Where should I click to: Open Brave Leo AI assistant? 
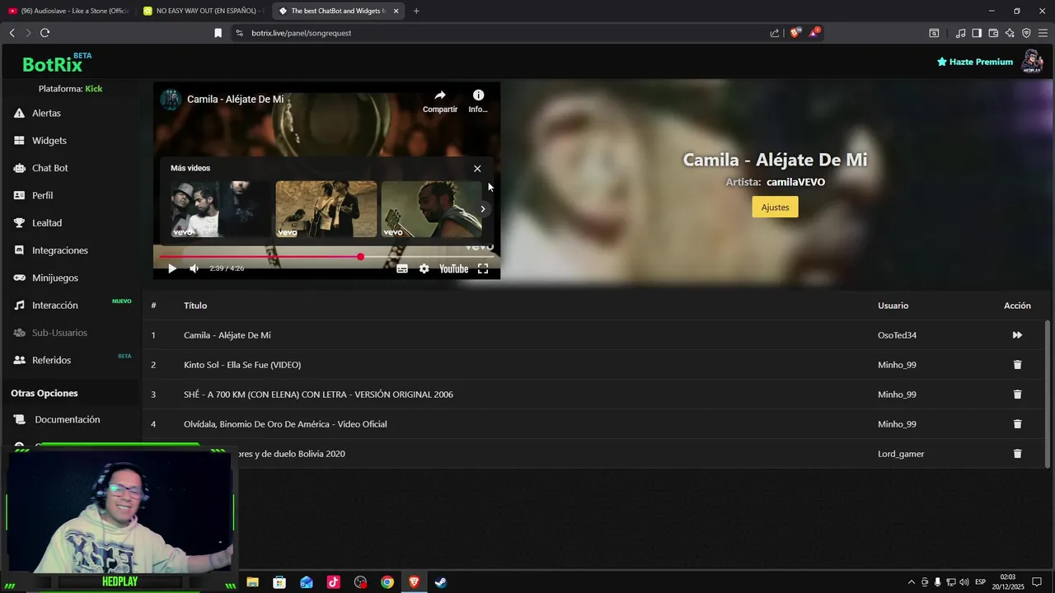pyautogui.click(x=1010, y=33)
